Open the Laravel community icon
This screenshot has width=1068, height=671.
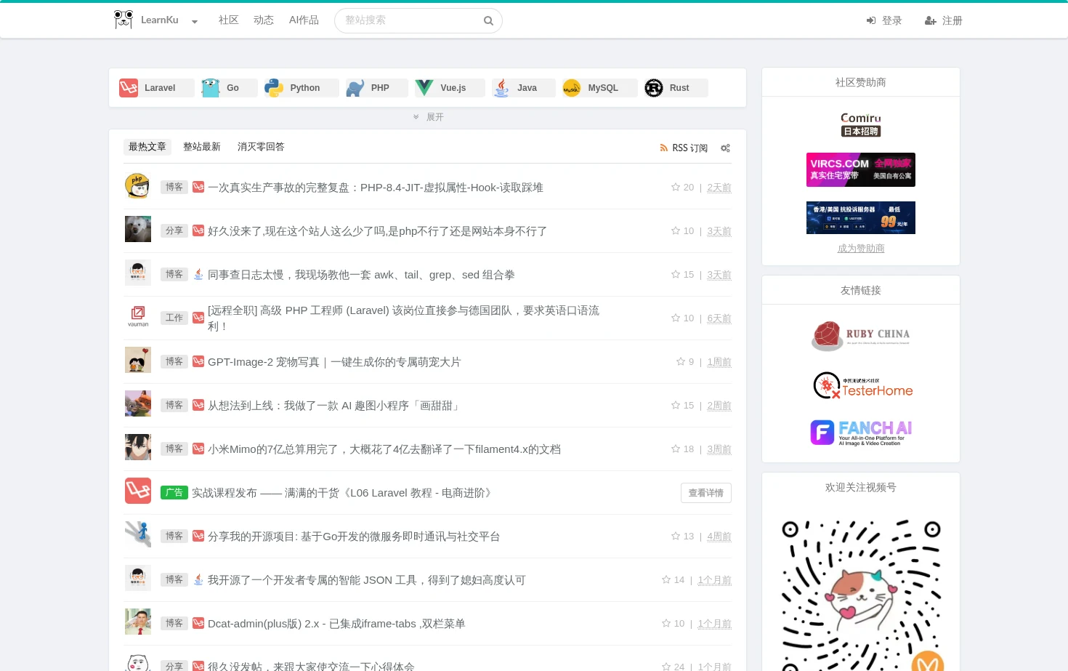pos(129,88)
